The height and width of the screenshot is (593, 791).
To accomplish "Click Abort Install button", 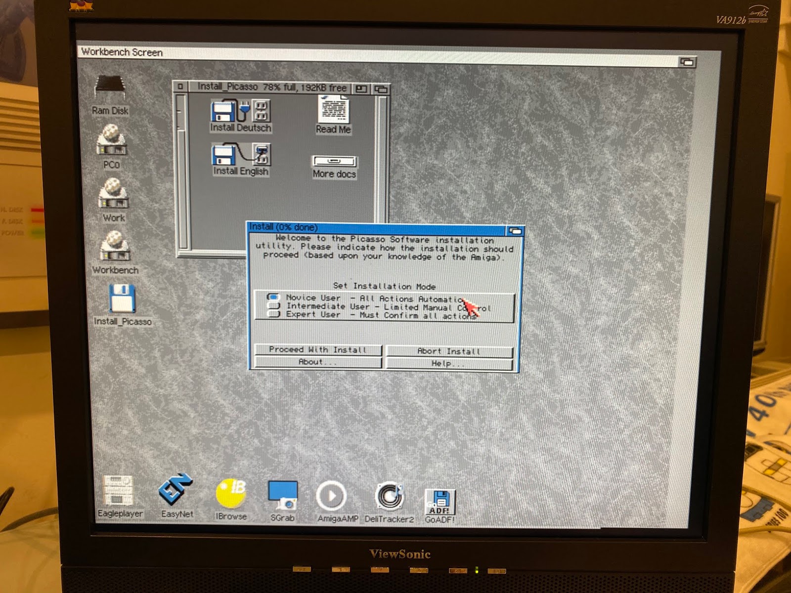I will tap(449, 351).
